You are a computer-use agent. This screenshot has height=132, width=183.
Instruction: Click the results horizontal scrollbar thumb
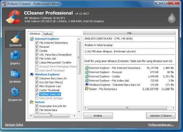coord(127,108)
